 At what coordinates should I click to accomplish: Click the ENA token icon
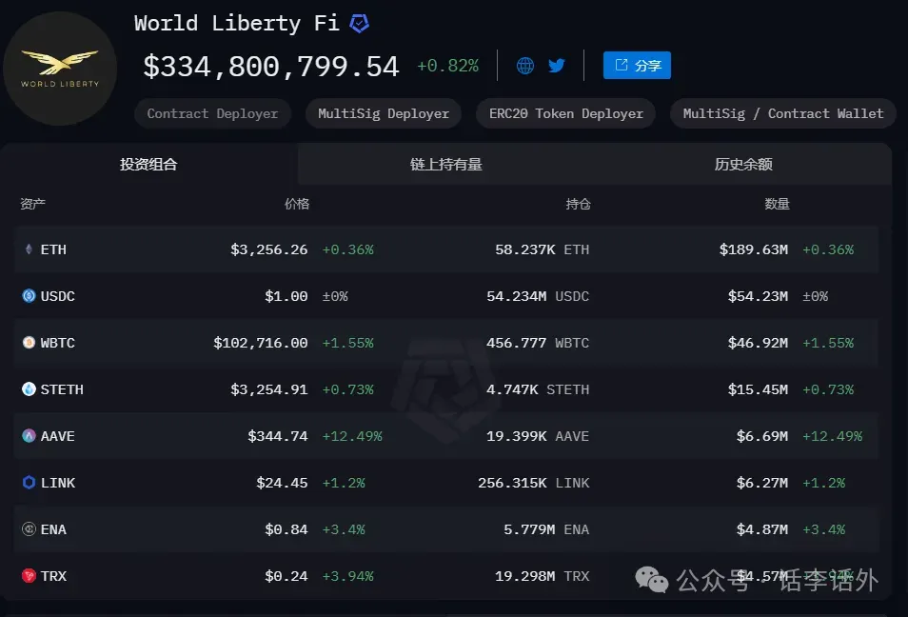click(x=29, y=529)
